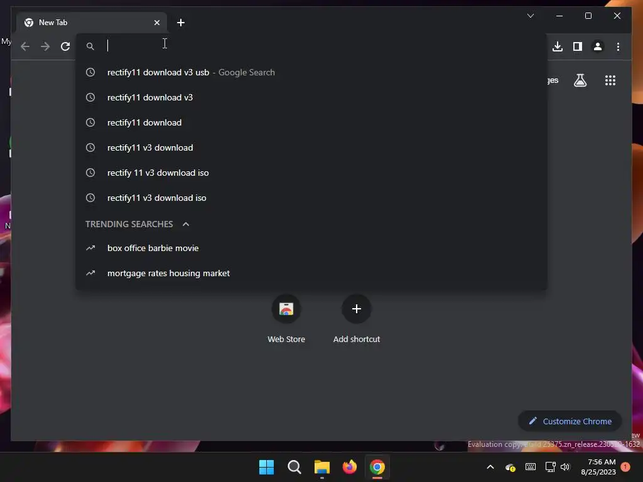
Task: Open the Google apps grid
Action: point(610,80)
